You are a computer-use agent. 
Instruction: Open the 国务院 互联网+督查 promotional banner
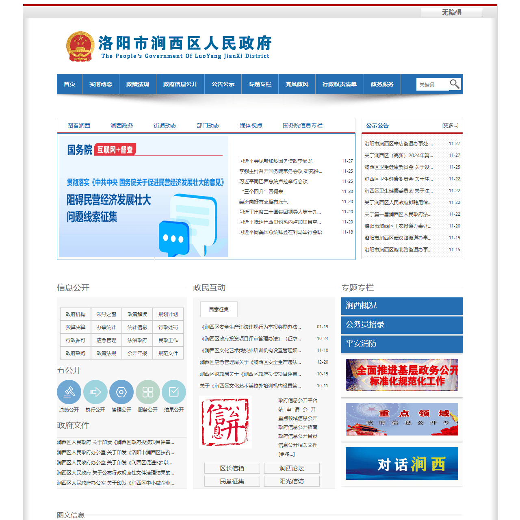[x=143, y=196]
